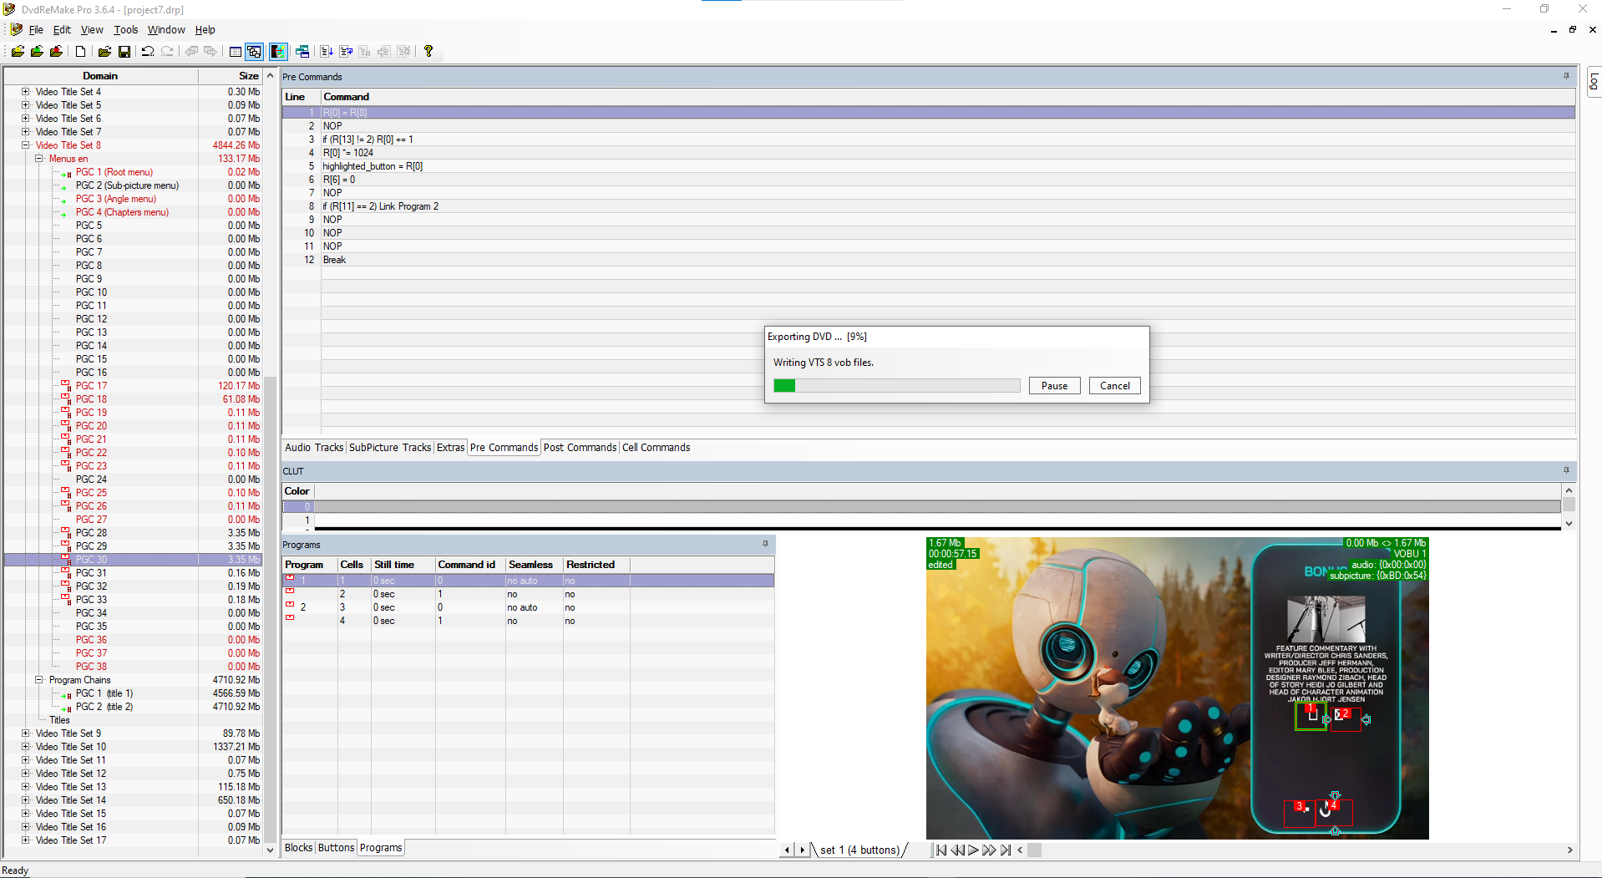Click the red export-folder toolbar icon
The width and height of the screenshot is (1602, 878).
(x=56, y=52)
